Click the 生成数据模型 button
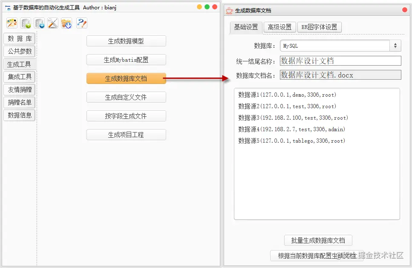 click(x=126, y=41)
